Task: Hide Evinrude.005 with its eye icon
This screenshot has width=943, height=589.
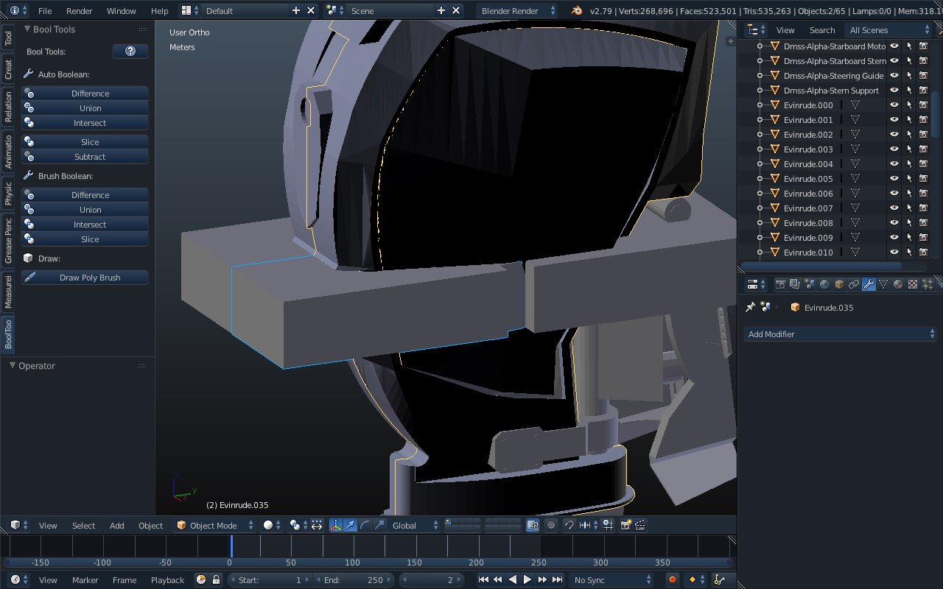Action: click(894, 178)
